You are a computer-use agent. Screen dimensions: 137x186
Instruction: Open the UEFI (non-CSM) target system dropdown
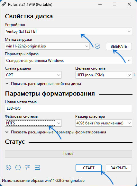coord(104,75)
